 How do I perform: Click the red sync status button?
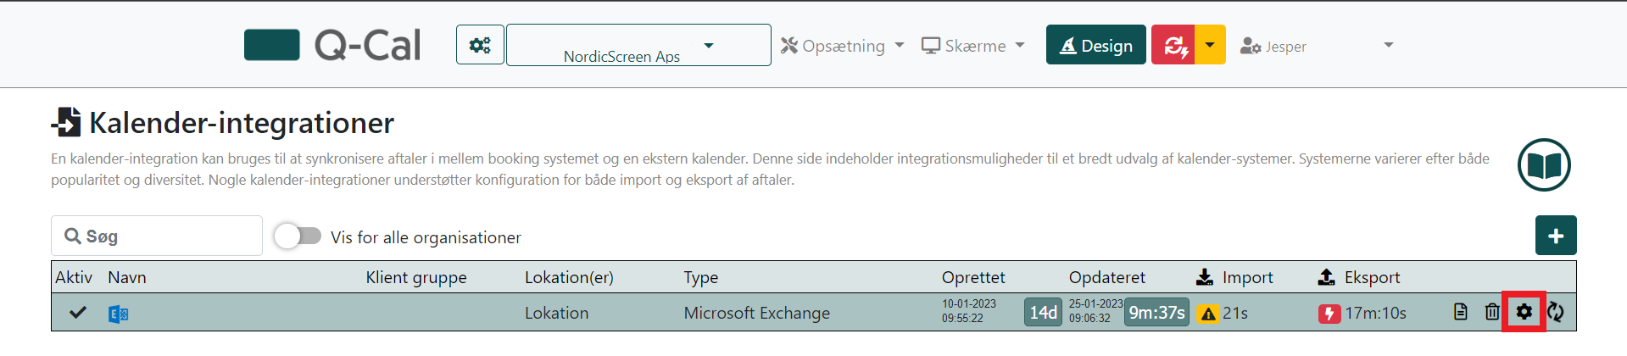click(x=1173, y=45)
